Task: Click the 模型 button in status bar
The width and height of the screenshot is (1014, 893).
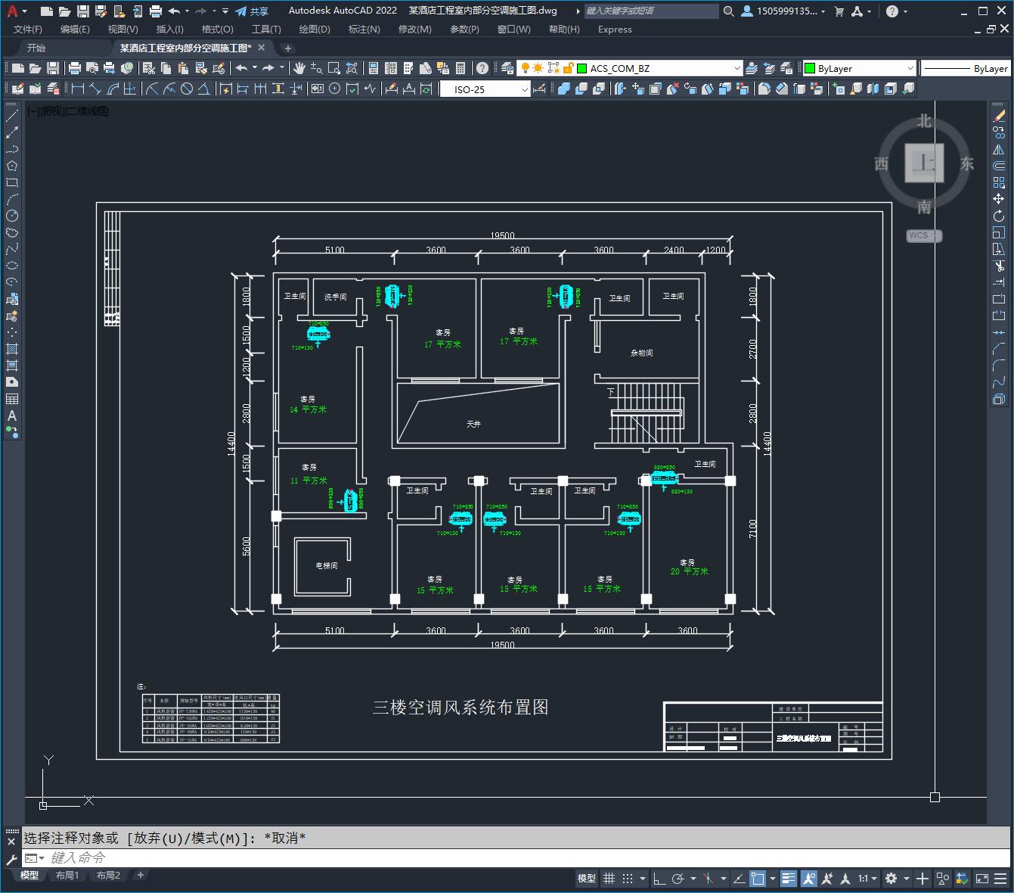Action: point(587,879)
